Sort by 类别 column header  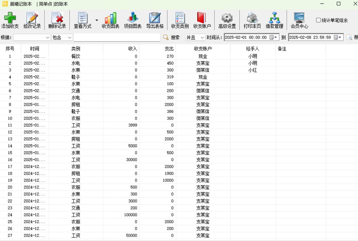(x=76, y=49)
